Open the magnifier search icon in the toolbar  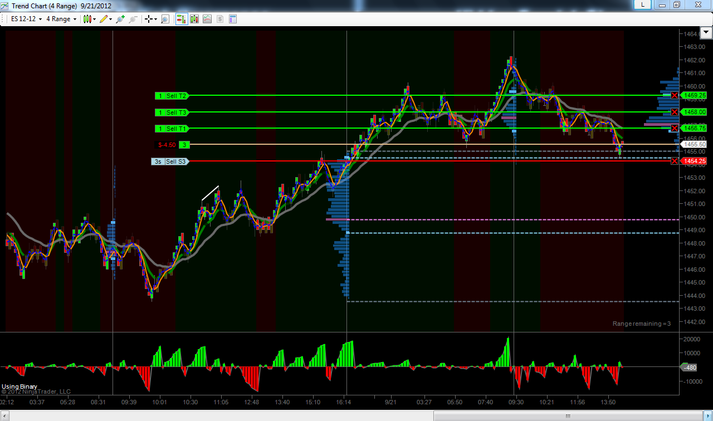pyautogui.click(x=165, y=19)
